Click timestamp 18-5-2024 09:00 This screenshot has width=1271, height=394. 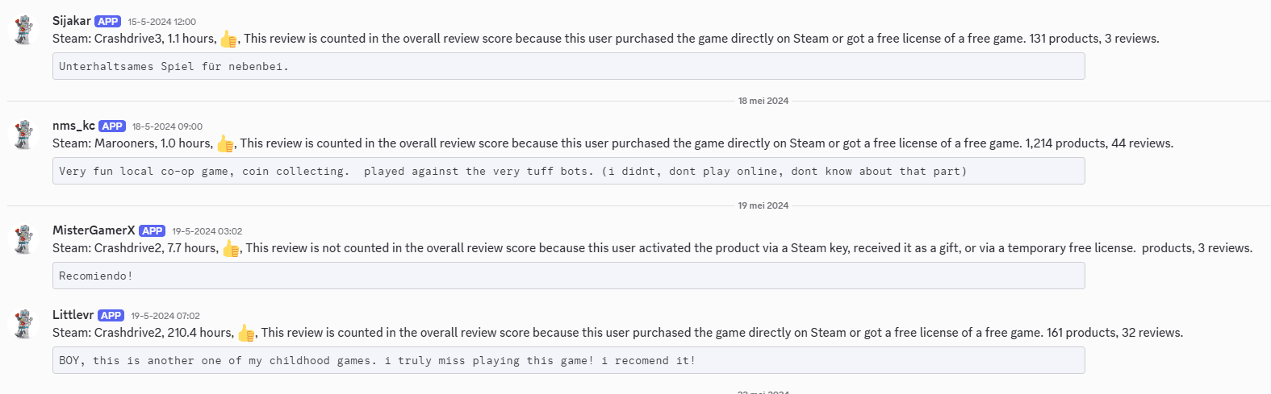click(167, 126)
